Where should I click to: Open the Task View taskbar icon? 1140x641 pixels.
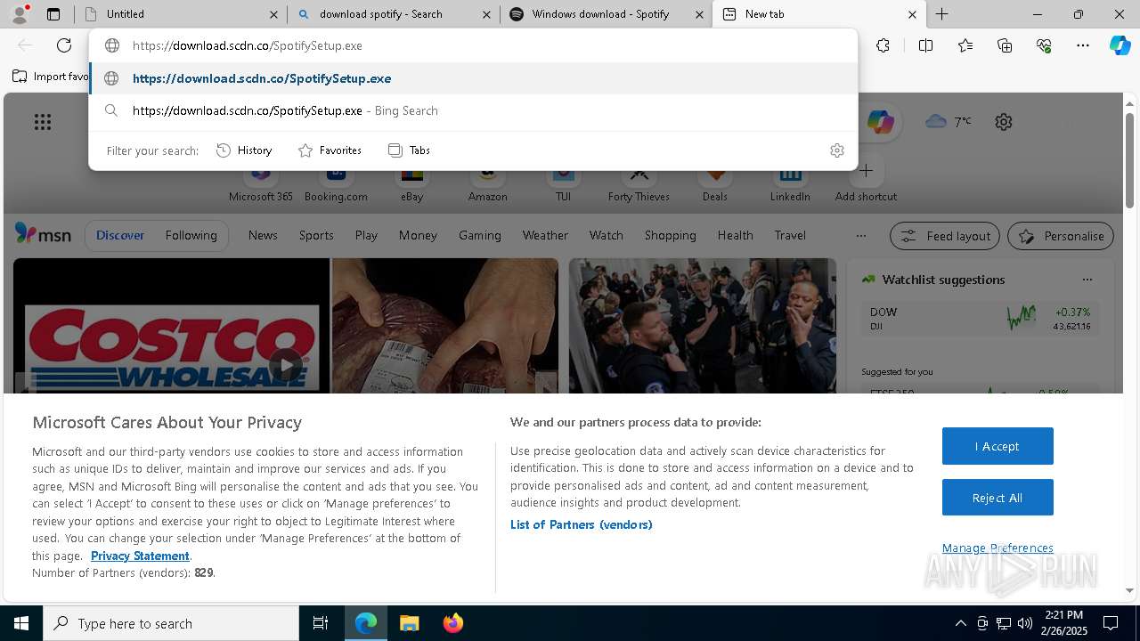click(x=321, y=623)
